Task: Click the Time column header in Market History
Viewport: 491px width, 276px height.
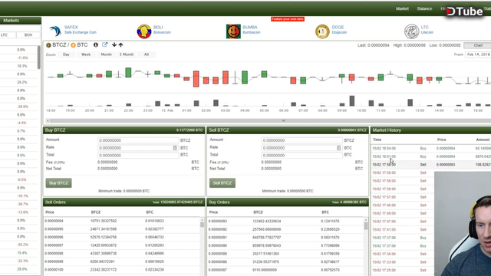Action: click(377, 140)
